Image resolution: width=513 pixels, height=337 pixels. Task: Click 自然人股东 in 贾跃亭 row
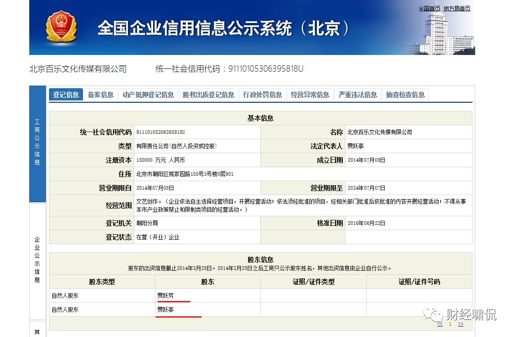[65, 309]
